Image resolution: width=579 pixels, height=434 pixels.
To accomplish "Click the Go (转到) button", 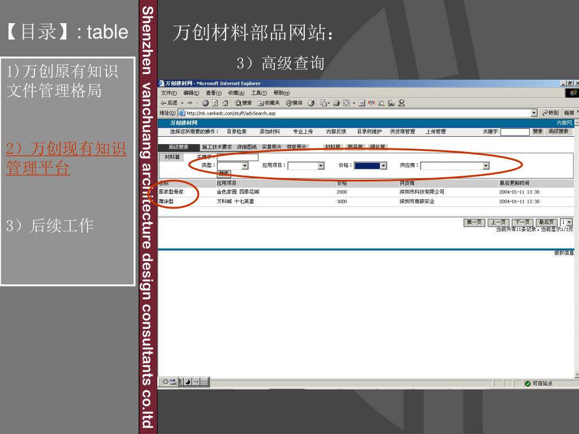I will coord(550,113).
